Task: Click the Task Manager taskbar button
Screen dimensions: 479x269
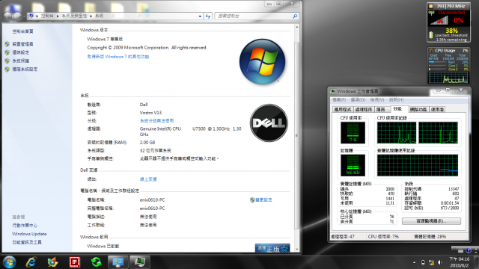Action: tap(140, 262)
